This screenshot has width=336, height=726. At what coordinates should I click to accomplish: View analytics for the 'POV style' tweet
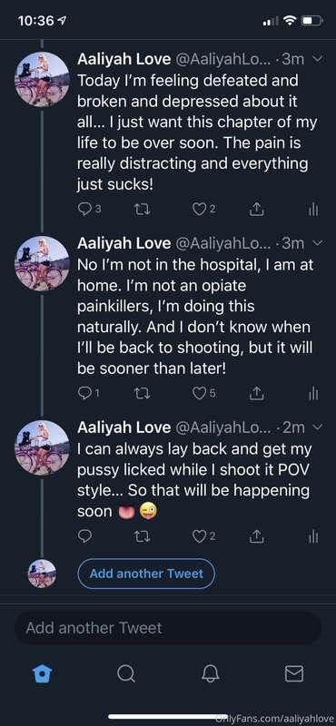314,536
